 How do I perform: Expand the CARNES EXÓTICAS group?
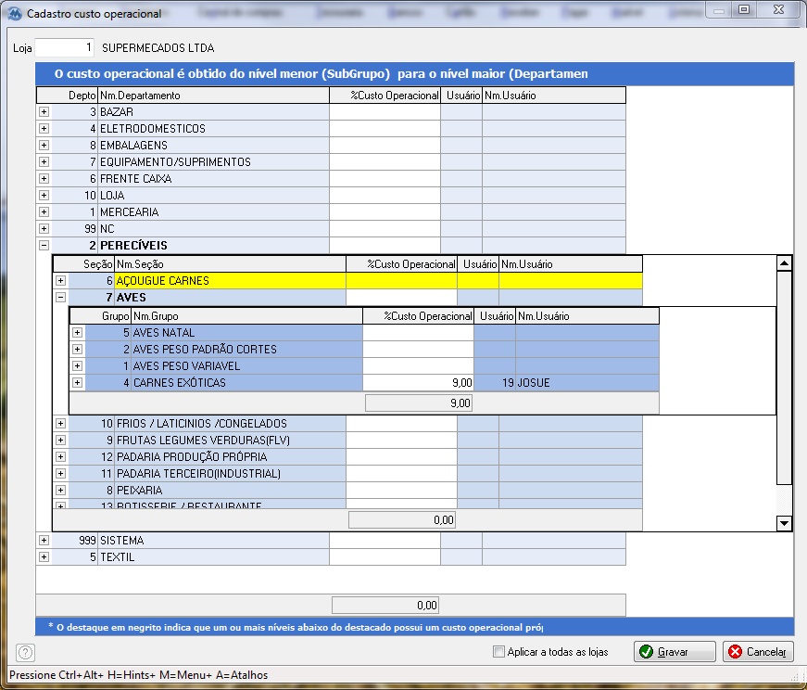click(x=77, y=382)
